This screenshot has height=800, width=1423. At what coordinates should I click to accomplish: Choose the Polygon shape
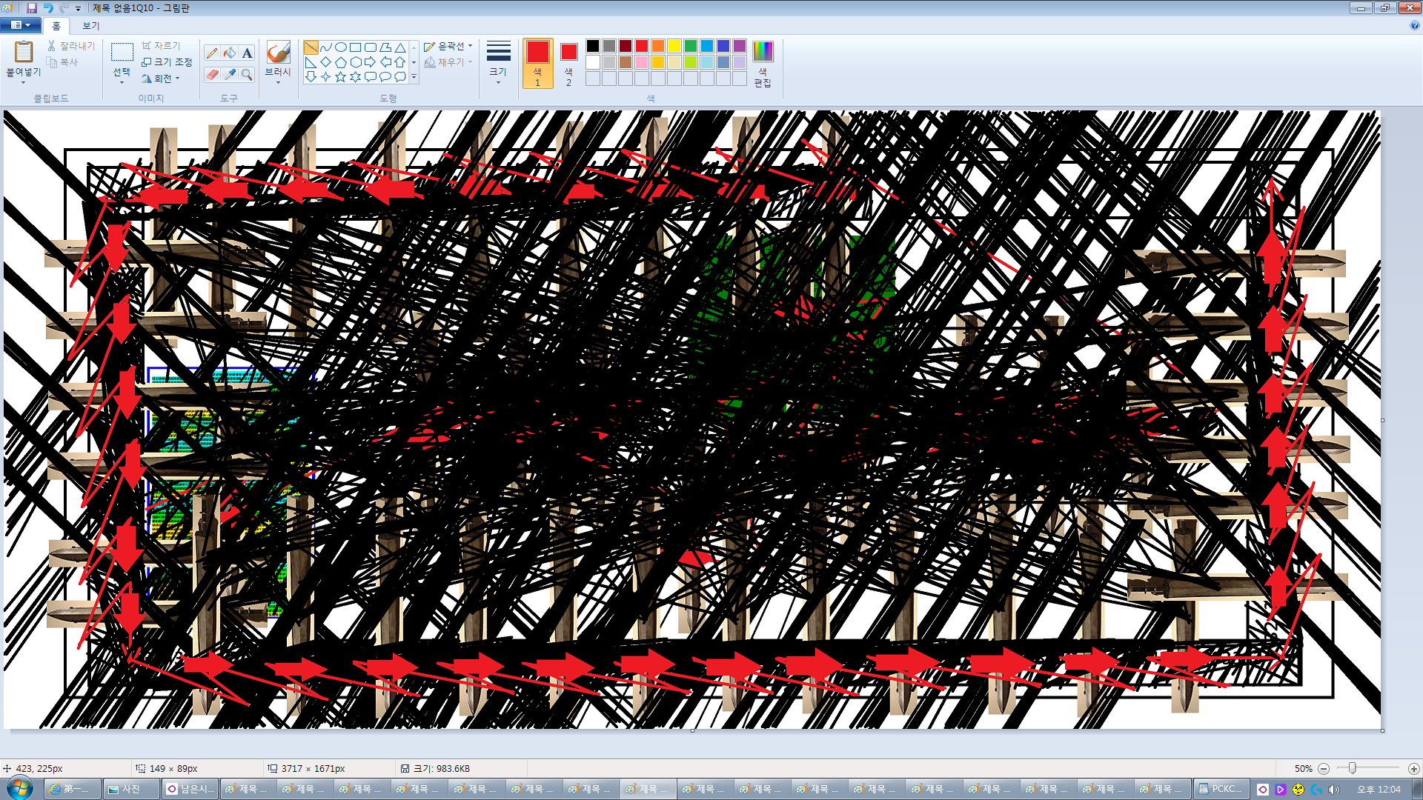tap(385, 47)
